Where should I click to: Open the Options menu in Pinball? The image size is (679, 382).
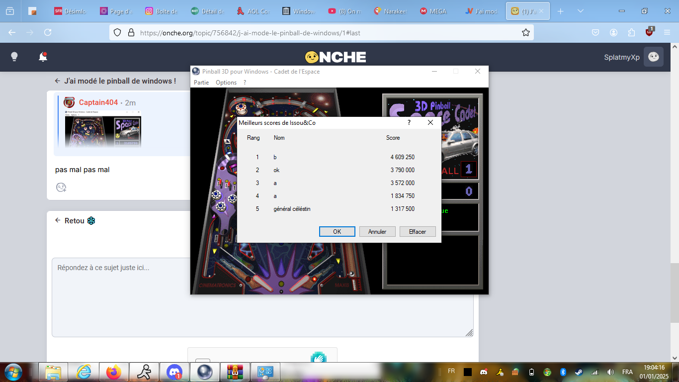(x=226, y=83)
